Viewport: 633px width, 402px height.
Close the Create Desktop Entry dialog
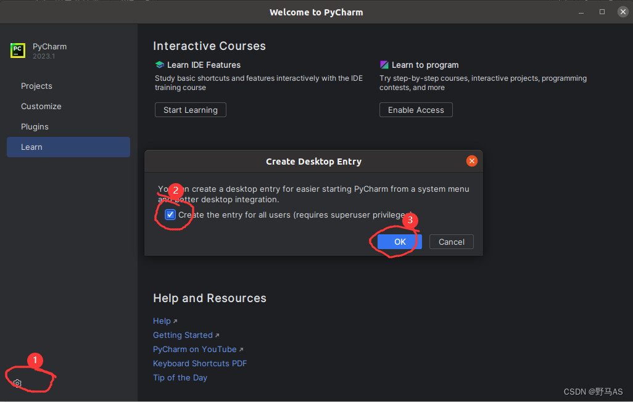click(472, 161)
